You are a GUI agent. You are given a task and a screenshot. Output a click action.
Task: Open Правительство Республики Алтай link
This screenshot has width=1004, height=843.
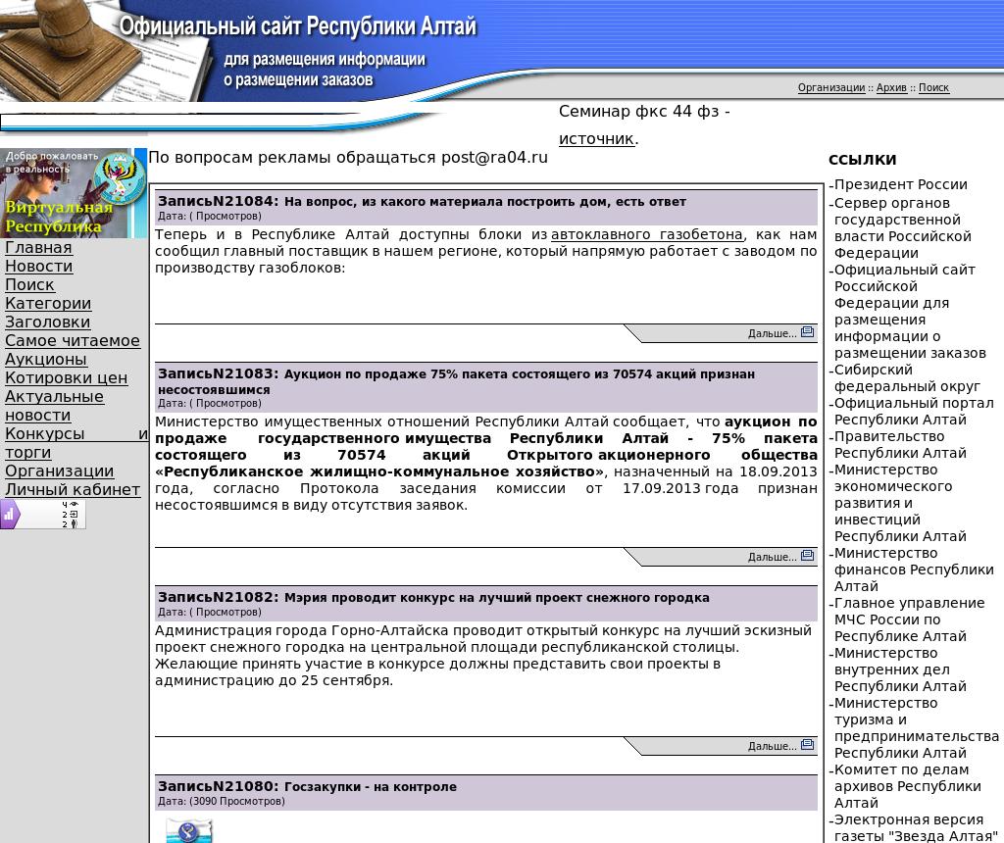(900, 444)
